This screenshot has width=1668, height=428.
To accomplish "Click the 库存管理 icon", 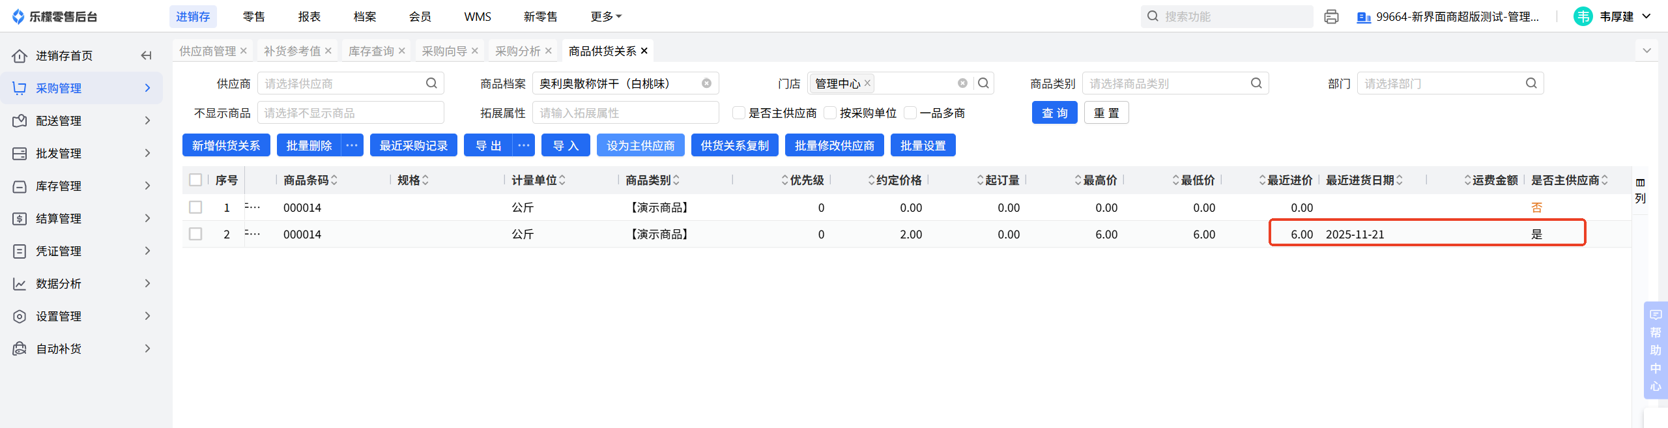I will point(20,186).
